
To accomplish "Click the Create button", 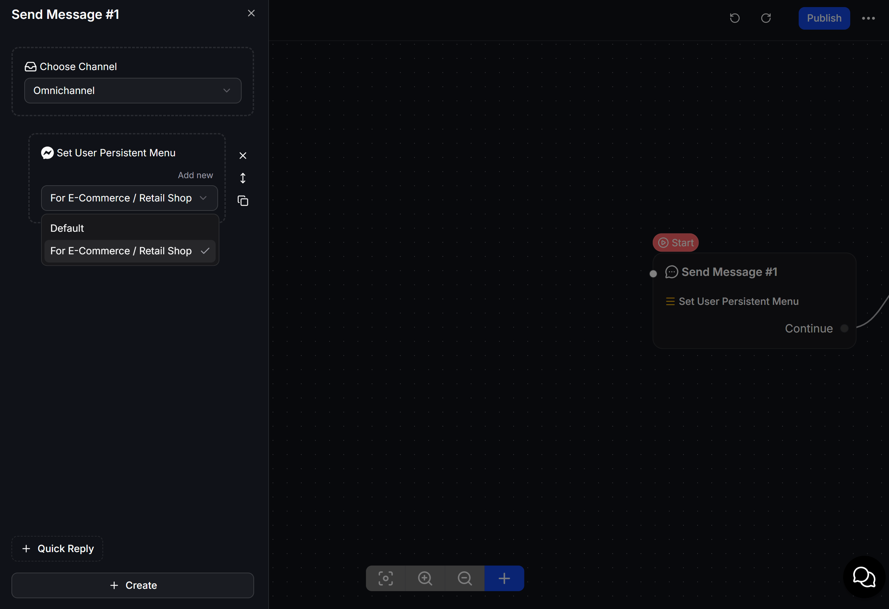I will 133,585.
